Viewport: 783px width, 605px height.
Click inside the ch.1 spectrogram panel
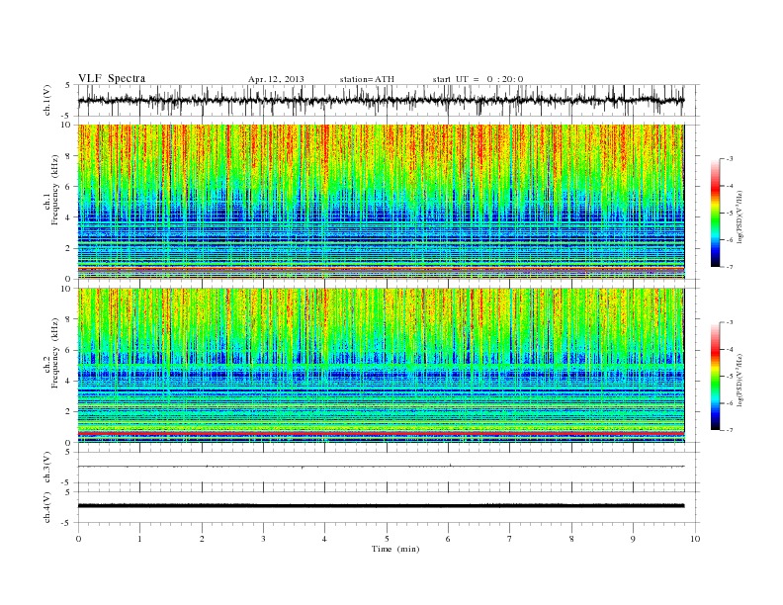coord(381,201)
